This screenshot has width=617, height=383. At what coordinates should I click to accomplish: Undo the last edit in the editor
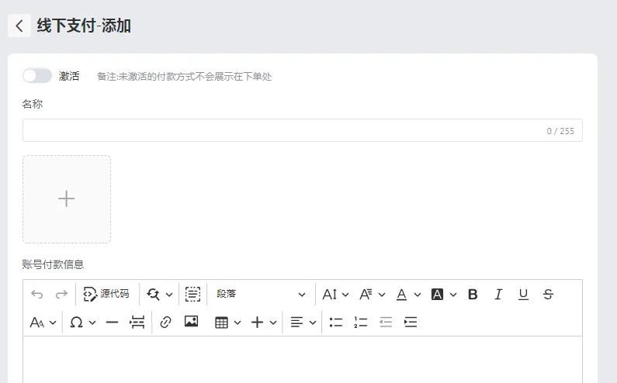coord(37,294)
